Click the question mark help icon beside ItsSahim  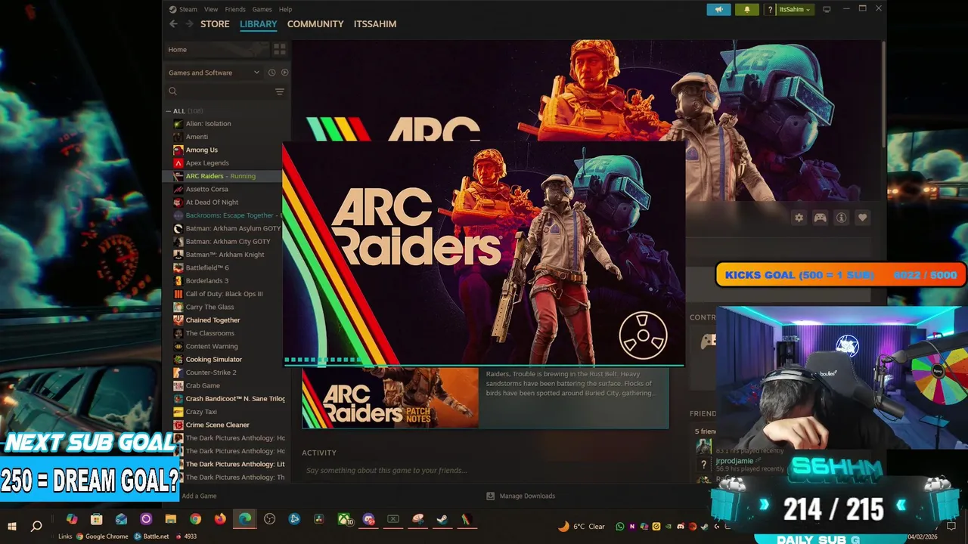[770, 10]
